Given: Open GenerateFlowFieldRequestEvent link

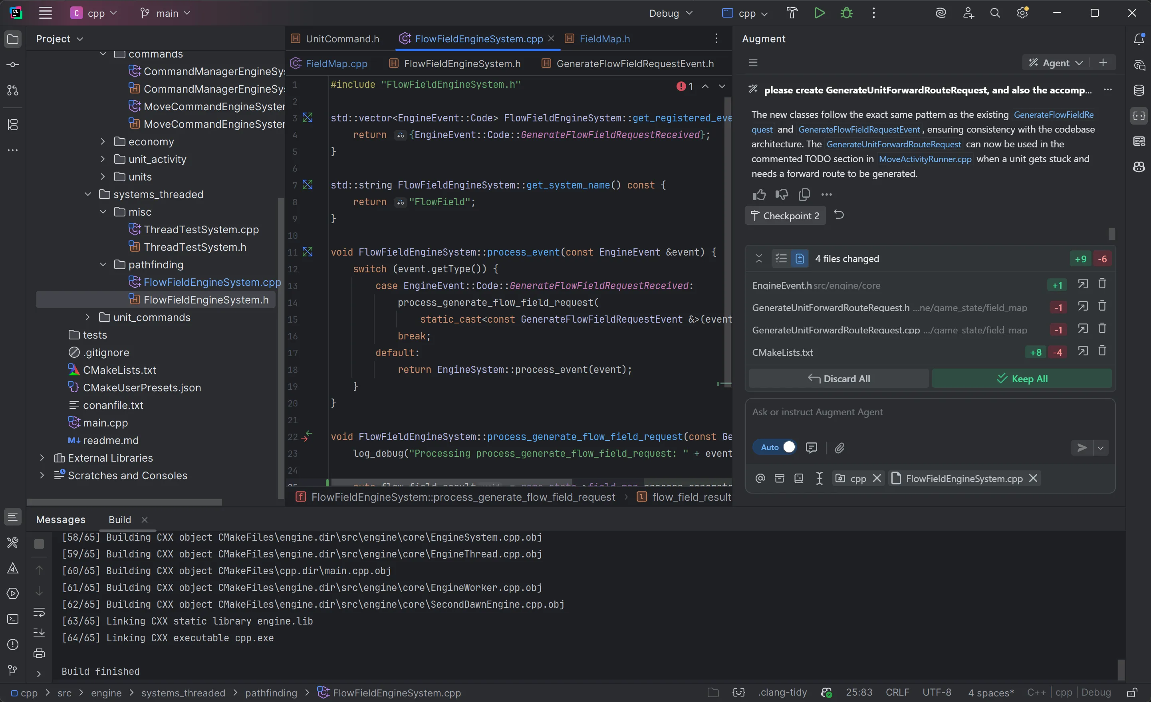Looking at the screenshot, I should pyautogui.click(x=859, y=129).
